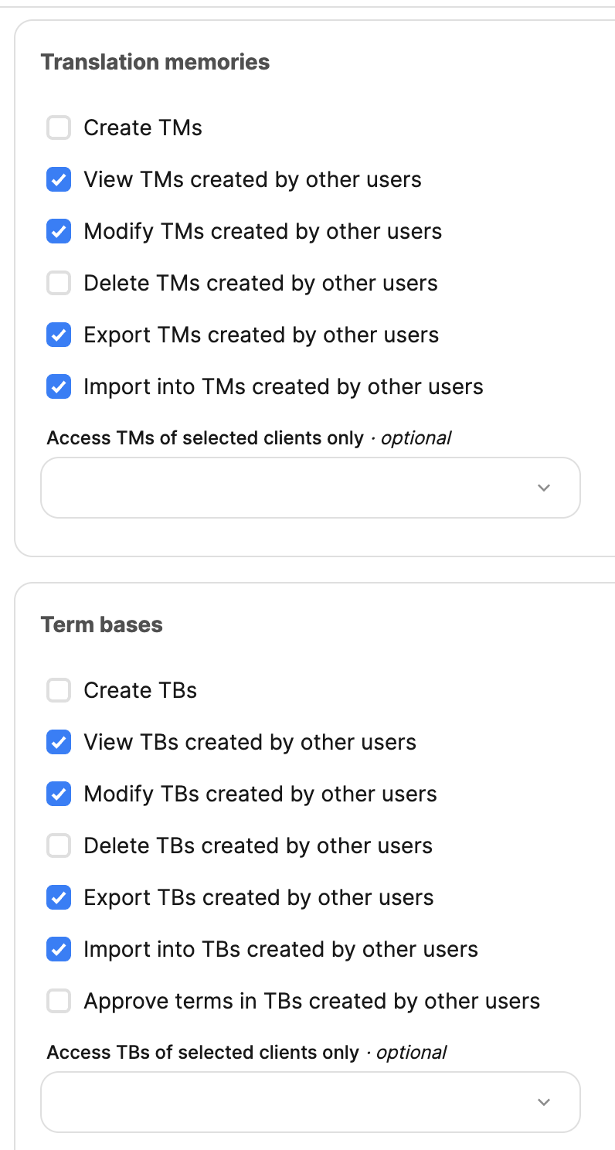Enable Approve terms in TBs permission
Image resolution: width=615 pixels, height=1150 pixels.
pos(59,1001)
